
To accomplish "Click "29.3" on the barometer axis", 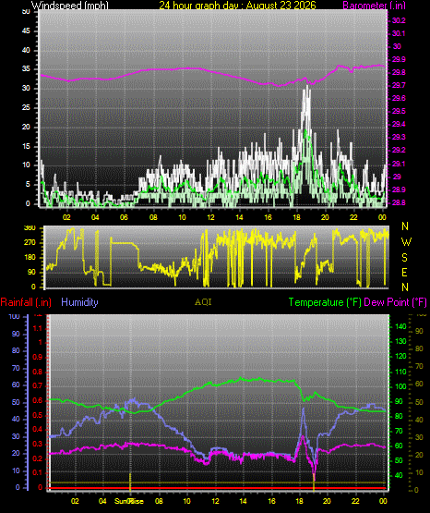I will [x=399, y=137].
